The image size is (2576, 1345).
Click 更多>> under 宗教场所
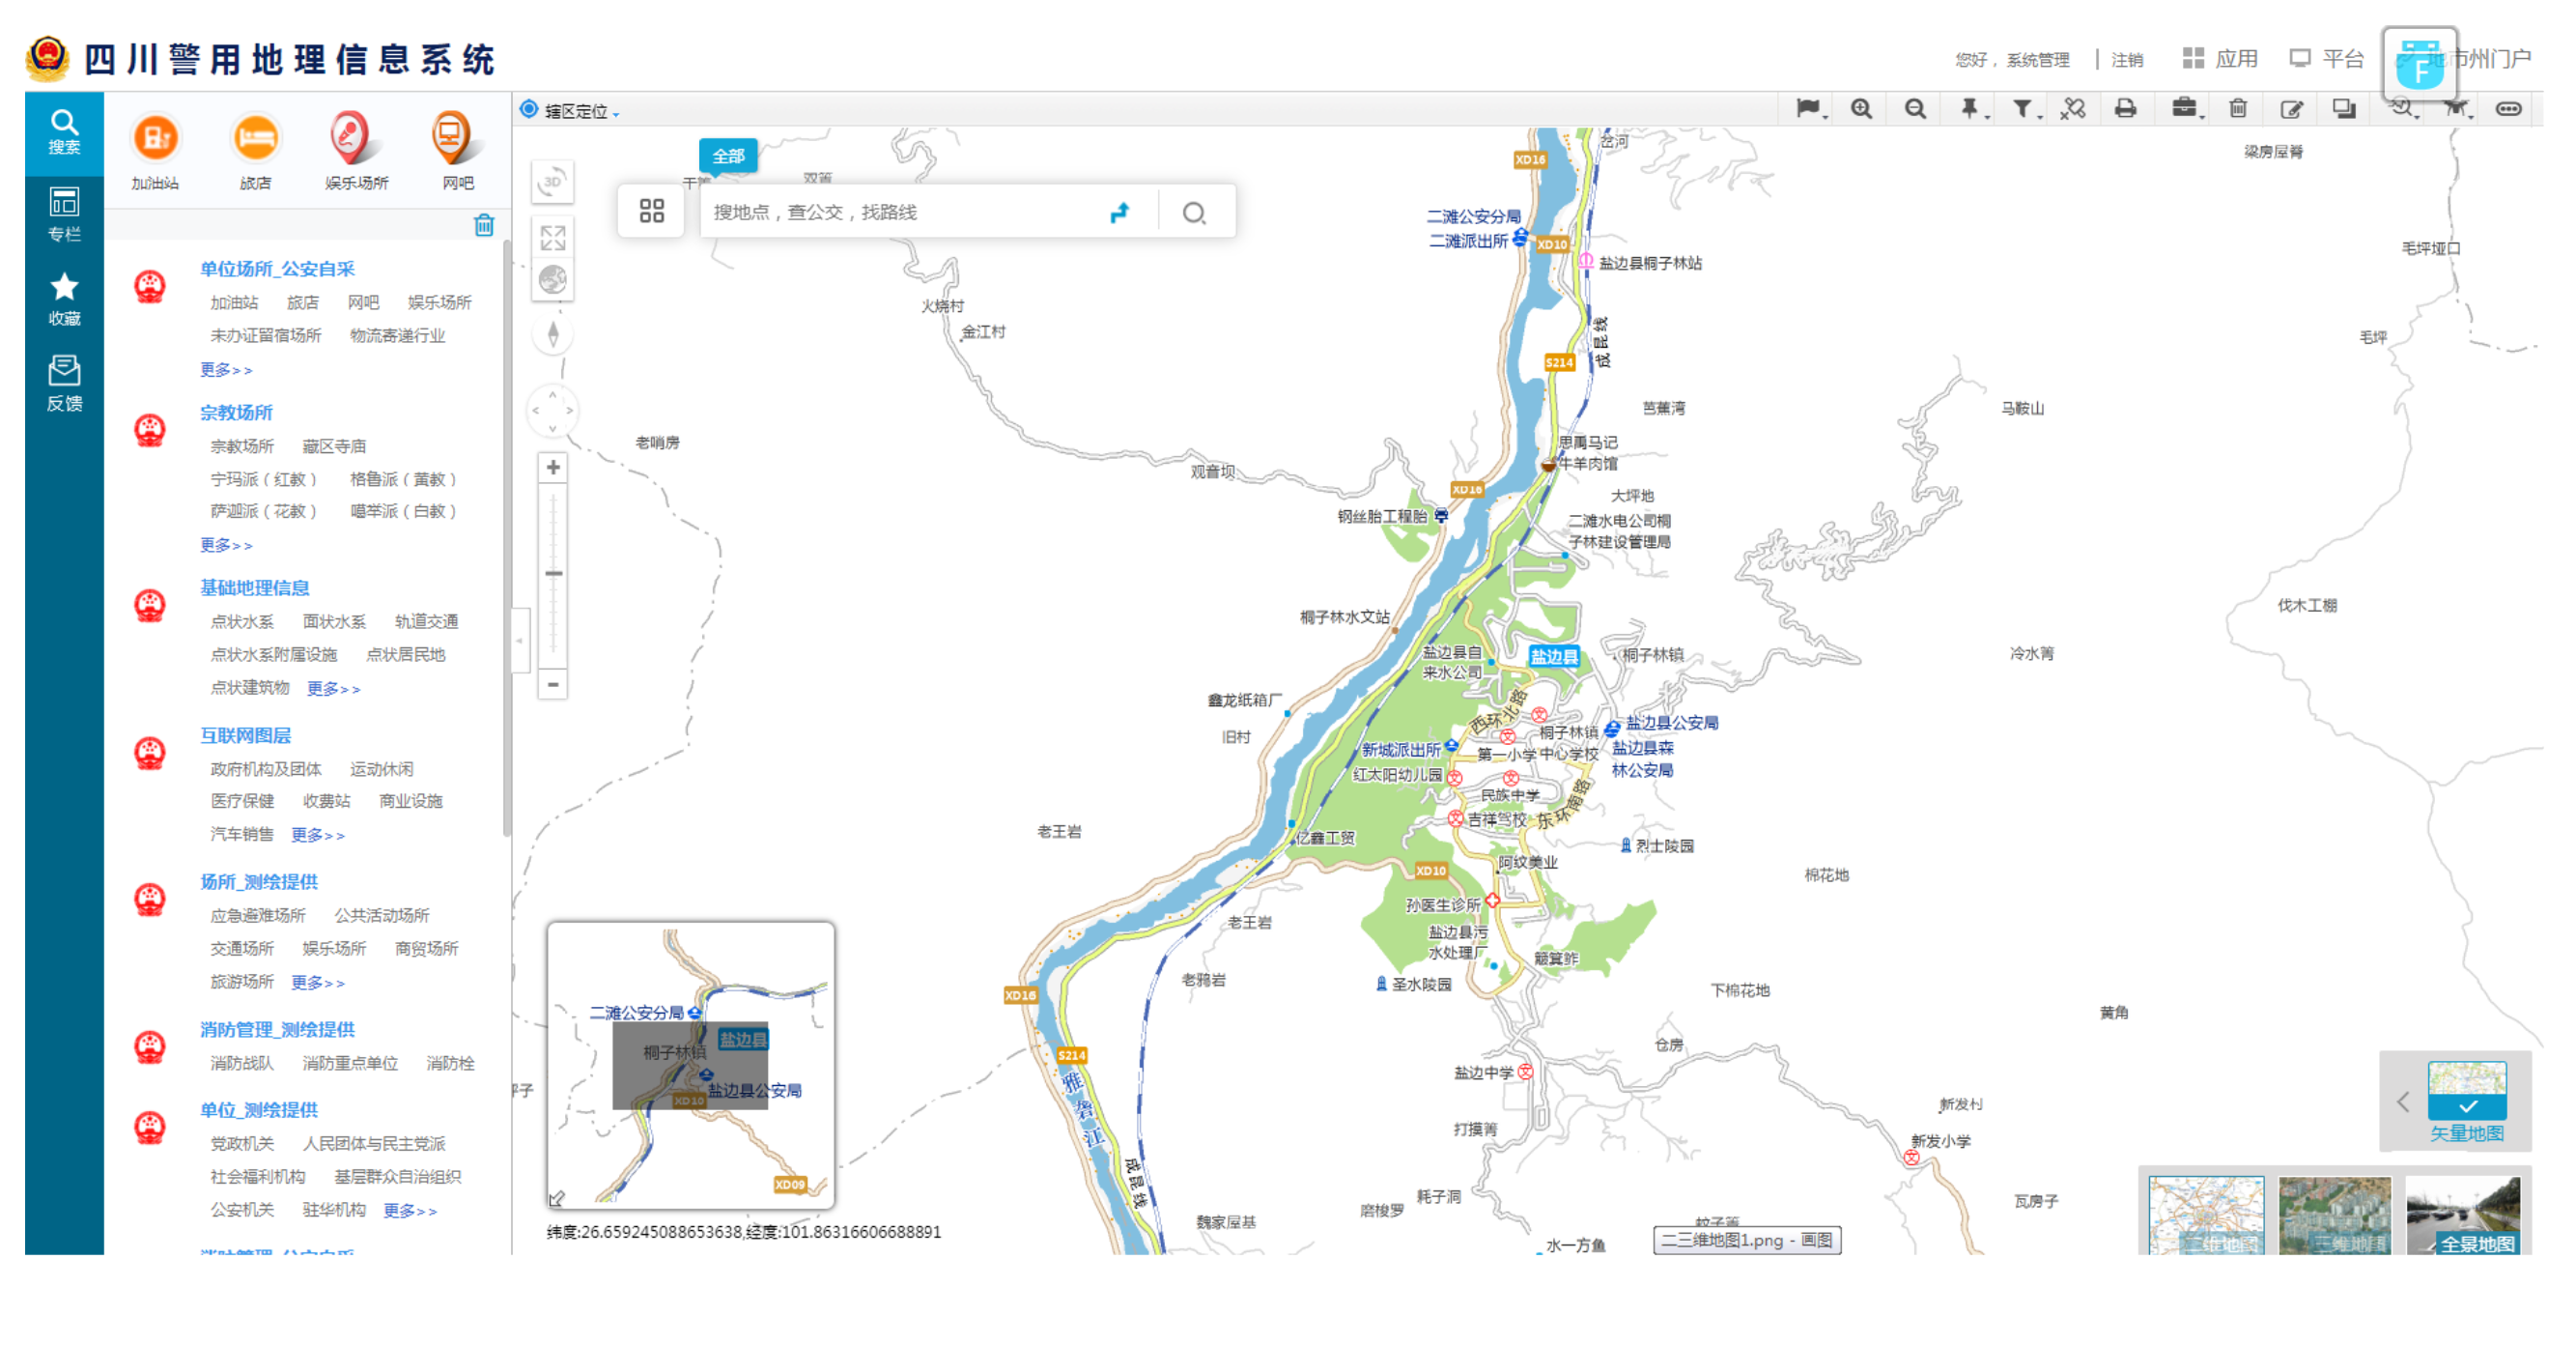[x=226, y=545]
